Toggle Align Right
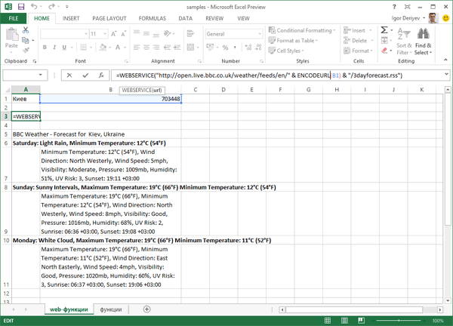This screenshot has height=326, width=453. point(156,48)
